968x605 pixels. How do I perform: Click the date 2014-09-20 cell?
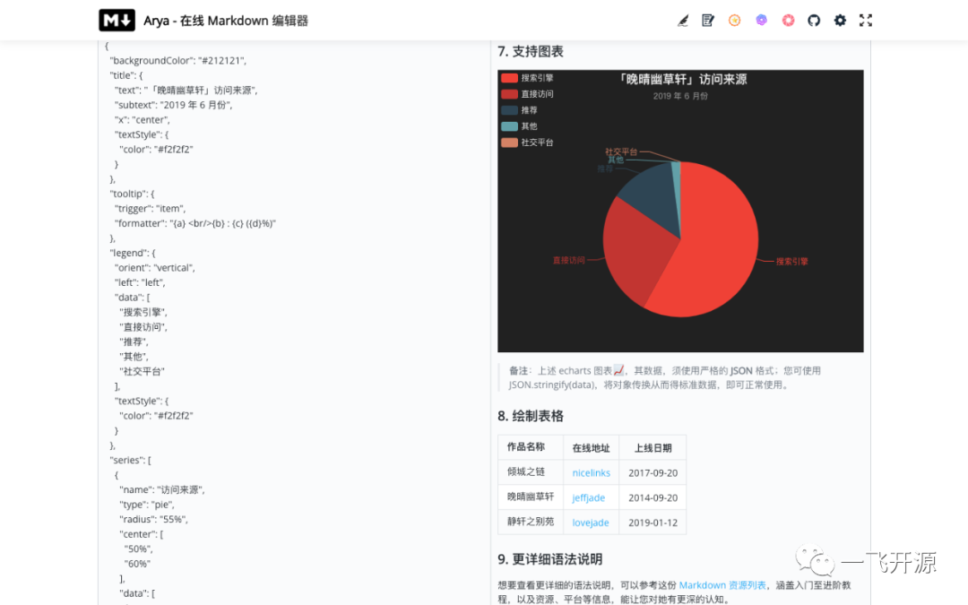(x=653, y=497)
